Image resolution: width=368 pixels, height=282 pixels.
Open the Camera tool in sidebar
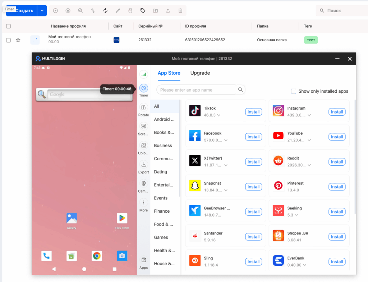pyautogui.click(x=144, y=186)
